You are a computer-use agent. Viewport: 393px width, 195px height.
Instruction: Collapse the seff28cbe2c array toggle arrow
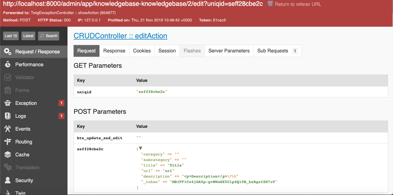click(141, 148)
